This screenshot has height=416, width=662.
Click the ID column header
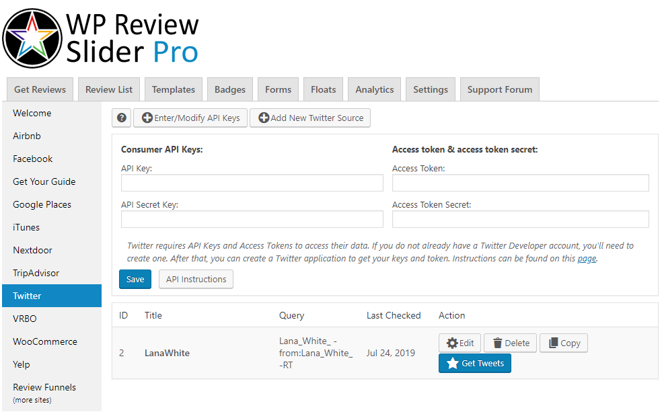[123, 316]
